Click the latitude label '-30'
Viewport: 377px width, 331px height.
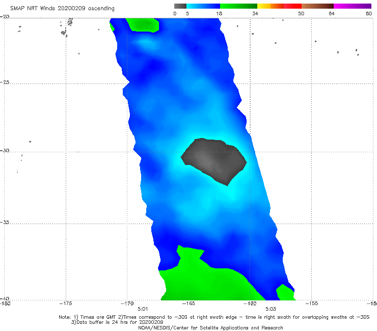pyautogui.click(x=5, y=150)
